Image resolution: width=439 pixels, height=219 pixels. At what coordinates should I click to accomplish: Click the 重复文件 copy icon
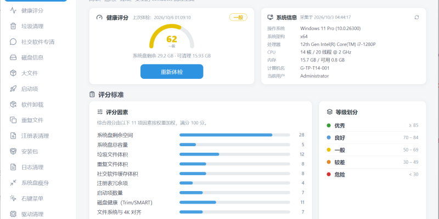pyautogui.click(x=13, y=120)
